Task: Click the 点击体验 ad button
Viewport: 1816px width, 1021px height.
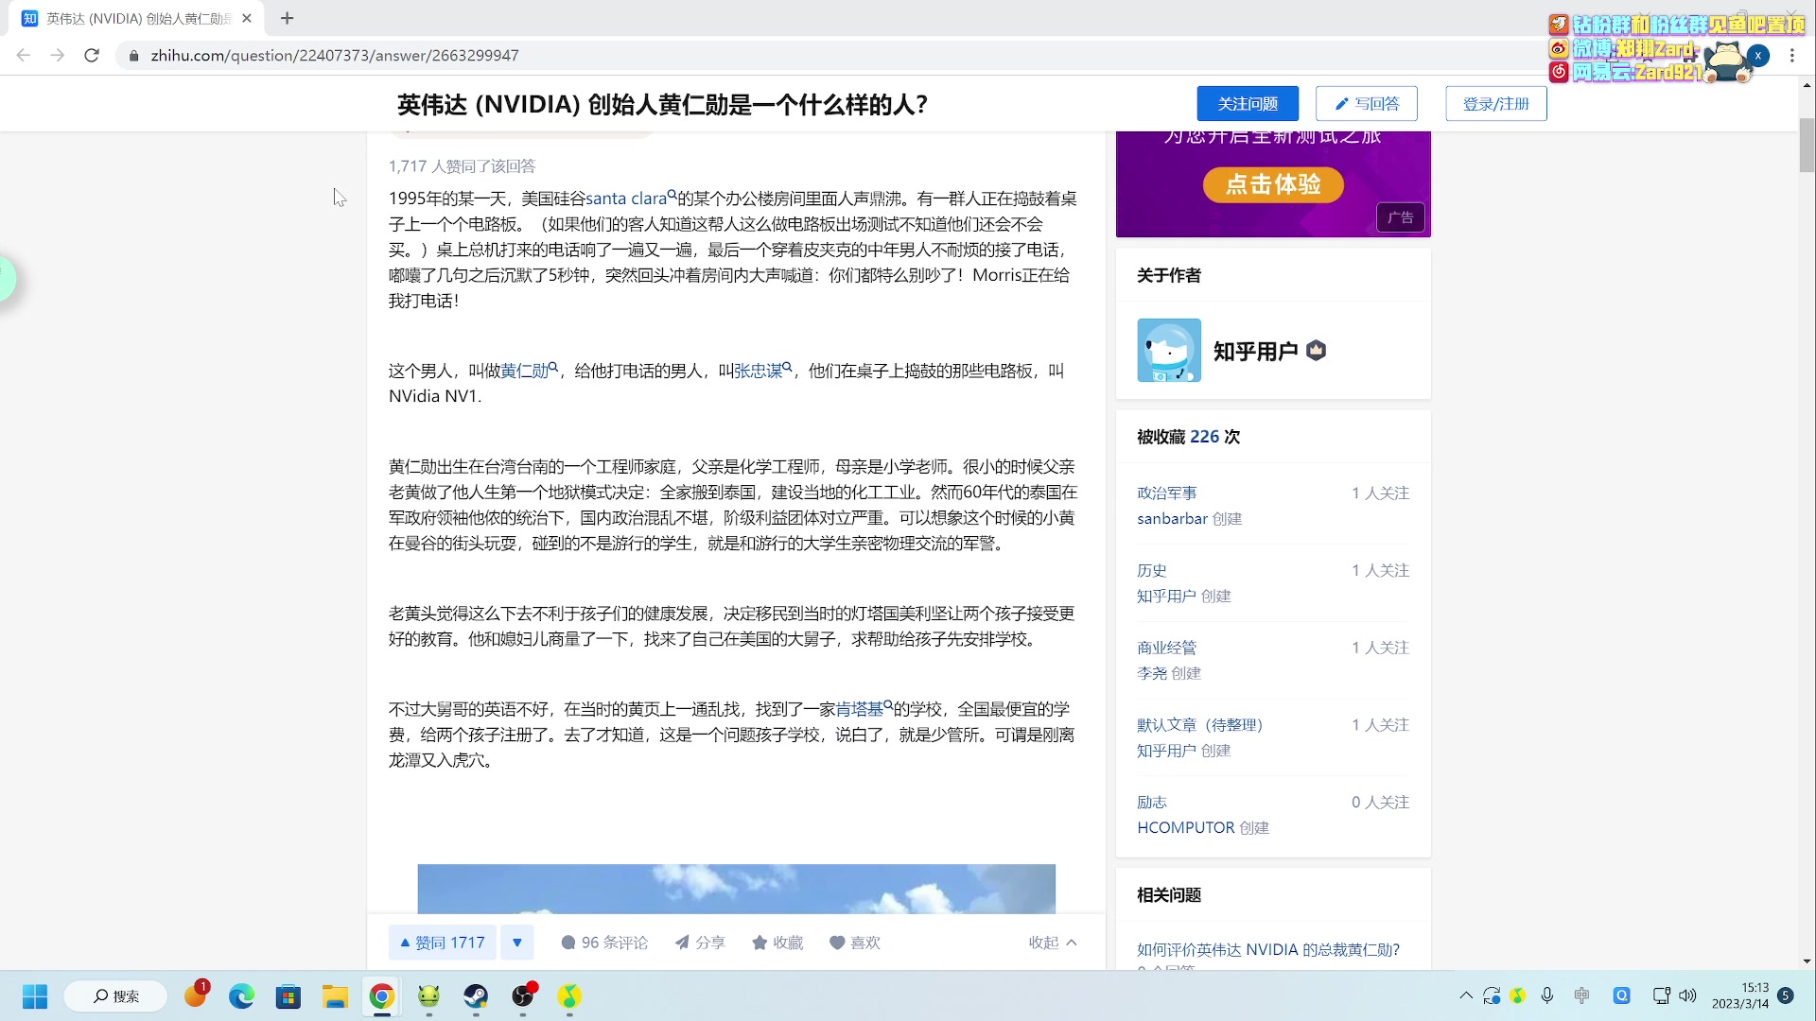Action: click(1272, 184)
